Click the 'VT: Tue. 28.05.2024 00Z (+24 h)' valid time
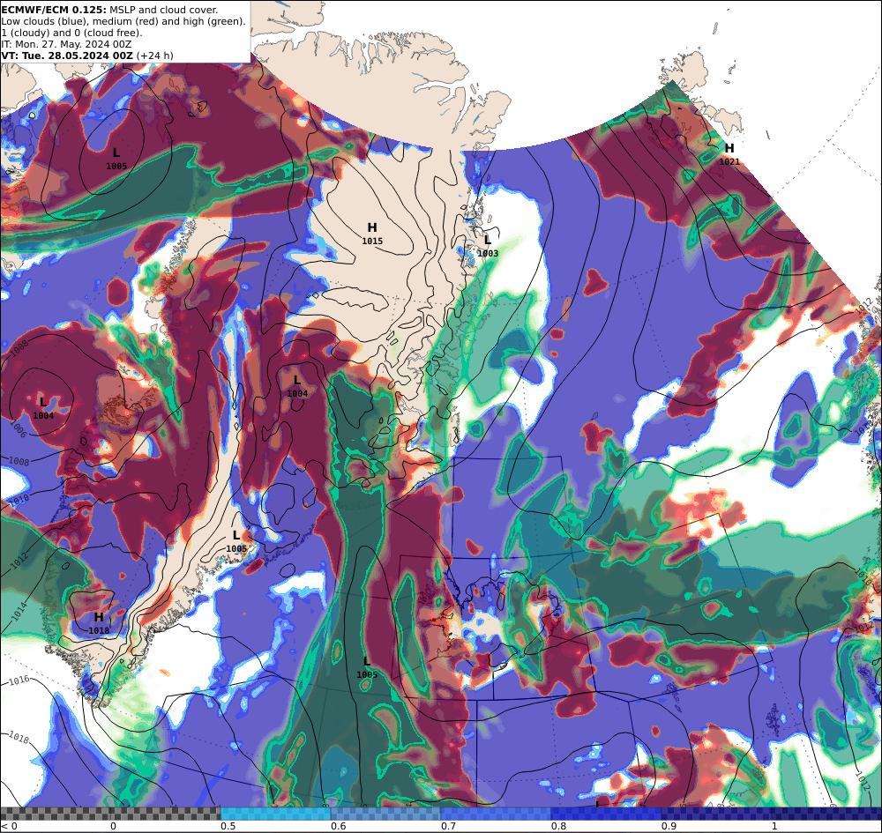 click(x=87, y=55)
